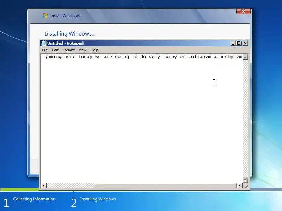Image resolution: width=282 pixels, height=211 pixels.
Task: Click the horizontal scrollbar thumb
Action: [x=165, y=185]
